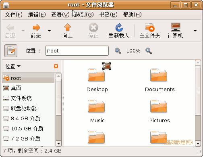This screenshot has width=203, height=157.
Task: Select the Documents folder icon
Action: 159,75
